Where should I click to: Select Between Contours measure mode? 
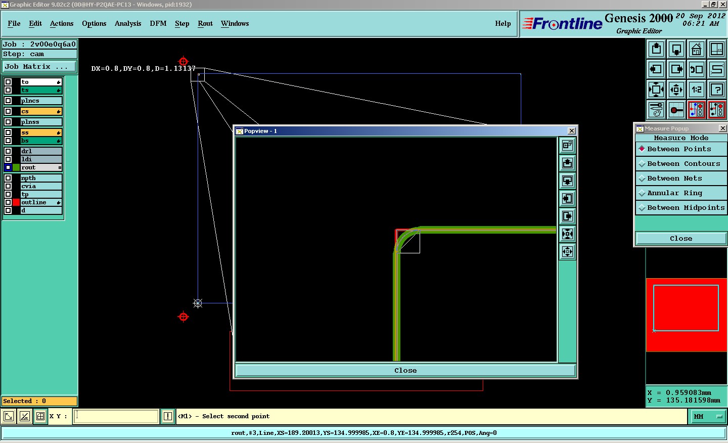coord(681,164)
